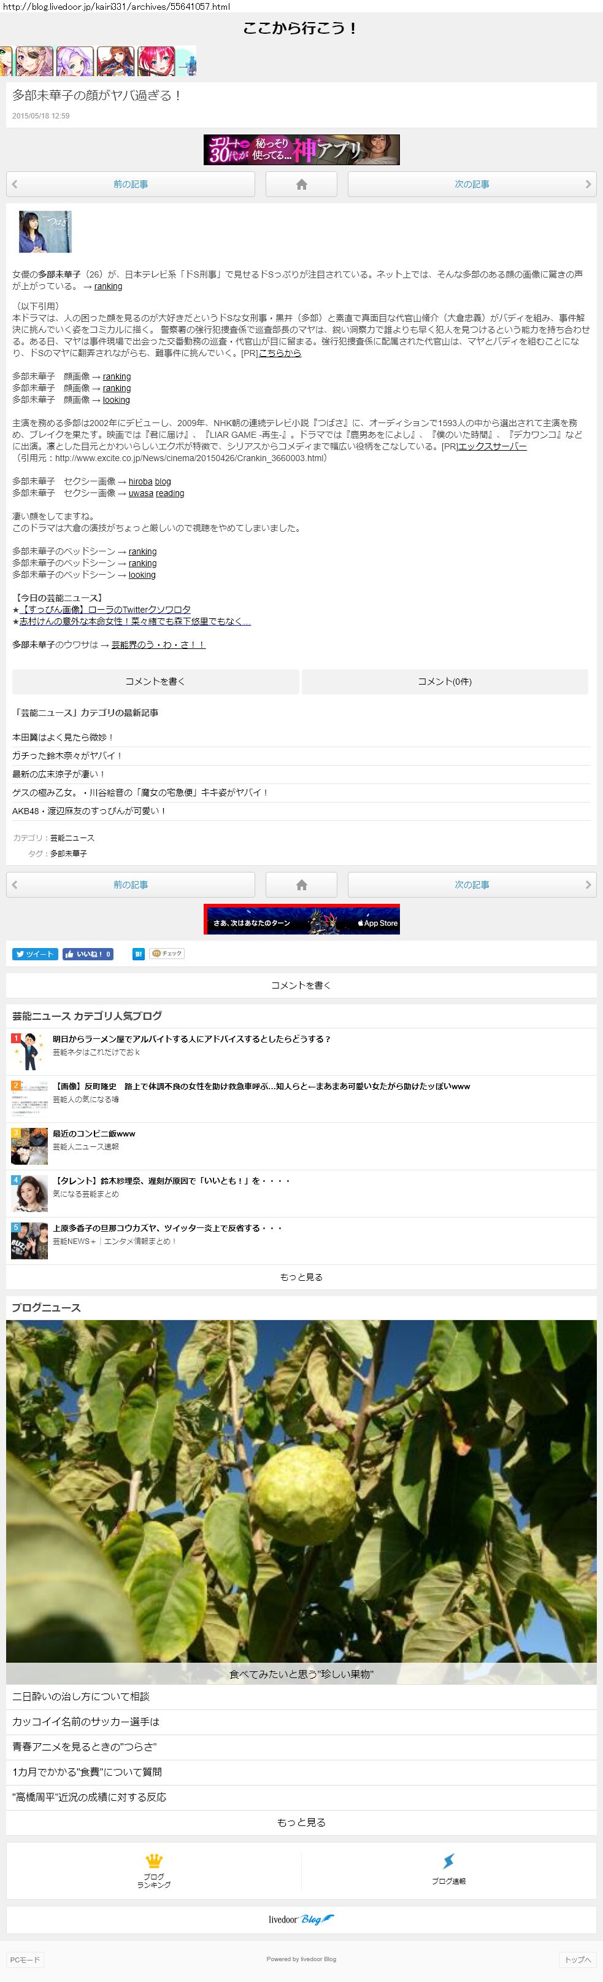Jump to page top with トップへ
This screenshot has width=603, height=1982.
pyautogui.click(x=578, y=1960)
